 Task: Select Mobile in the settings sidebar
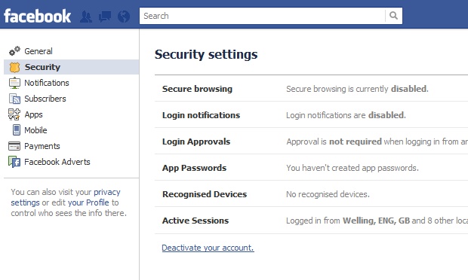click(35, 130)
